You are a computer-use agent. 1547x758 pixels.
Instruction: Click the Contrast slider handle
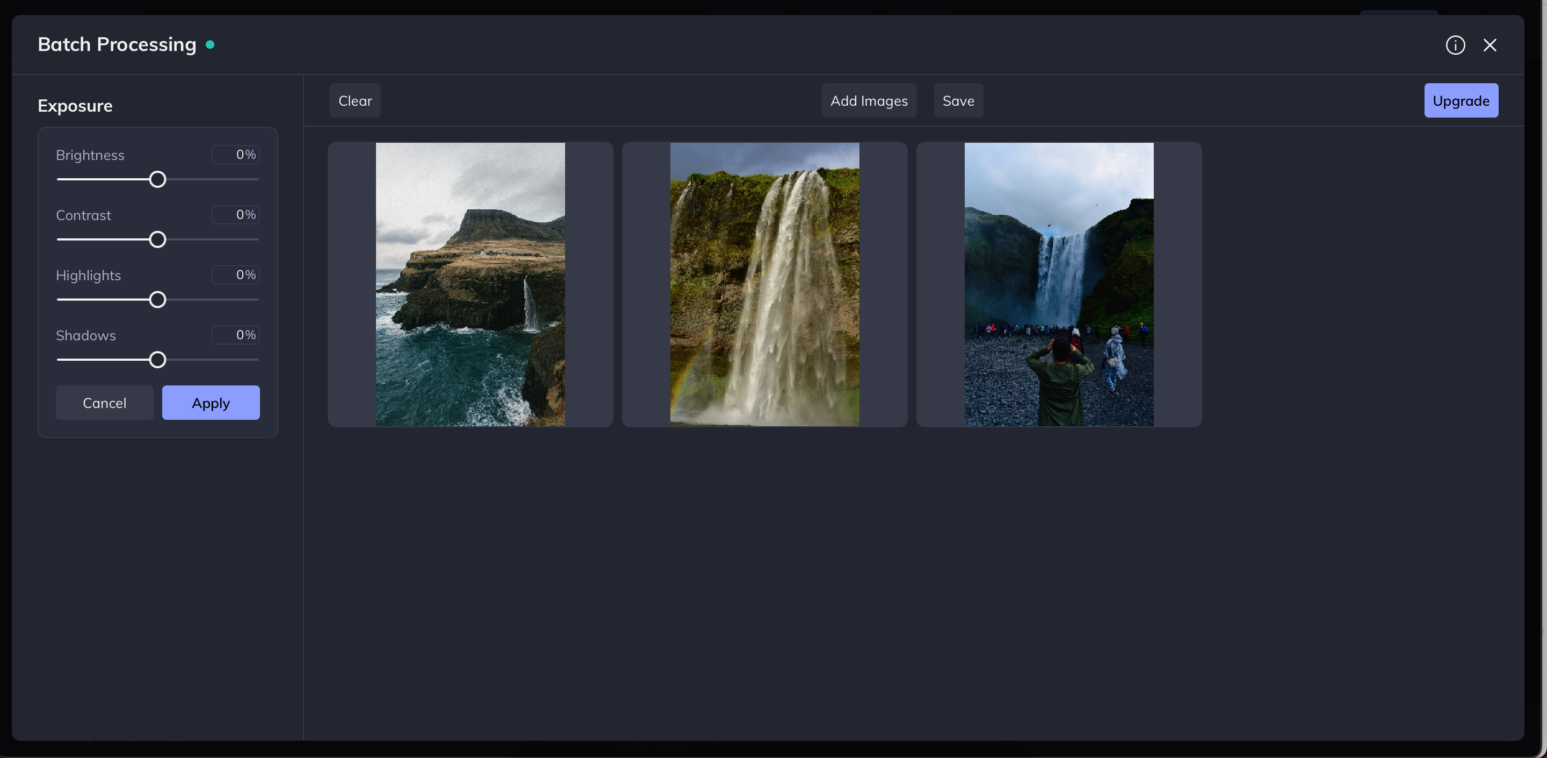(x=157, y=239)
